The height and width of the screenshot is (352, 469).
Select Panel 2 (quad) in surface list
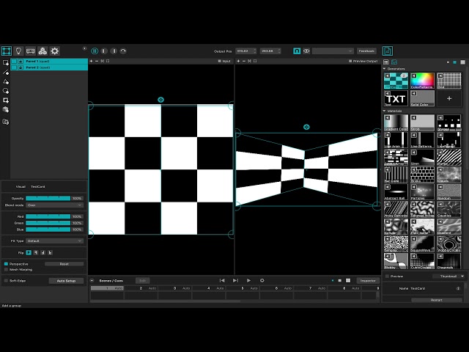tap(49, 67)
